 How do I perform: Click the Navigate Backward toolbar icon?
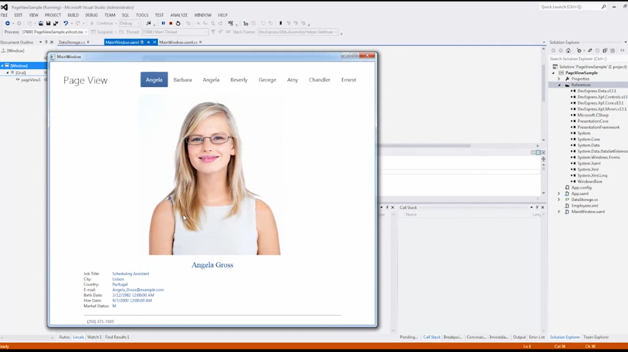pyautogui.click(x=7, y=24)
